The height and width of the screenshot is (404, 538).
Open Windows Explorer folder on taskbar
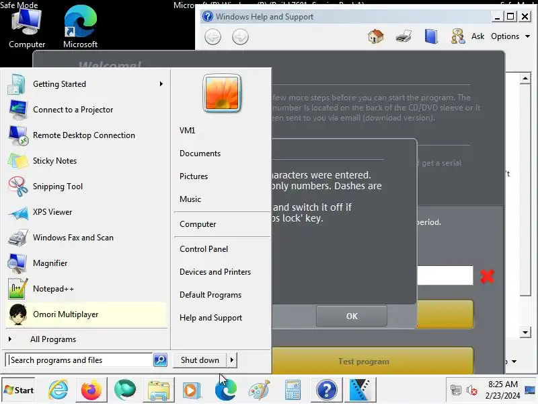click(159, 390)
